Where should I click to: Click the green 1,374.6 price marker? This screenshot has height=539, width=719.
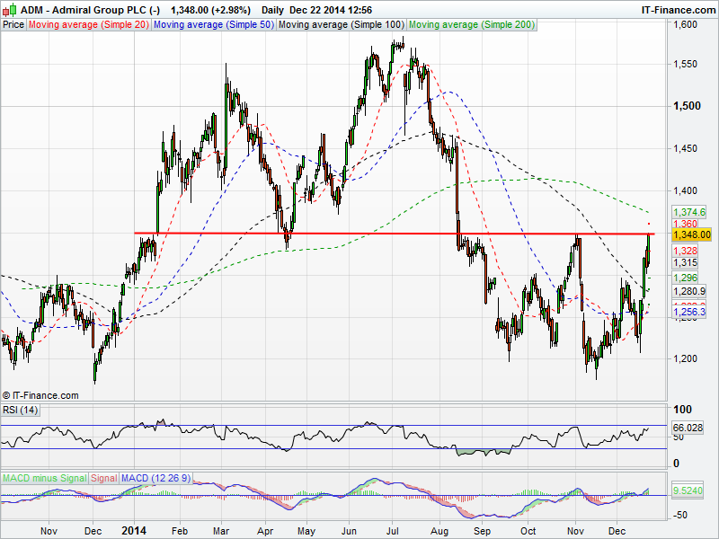(x=689, y=211)
